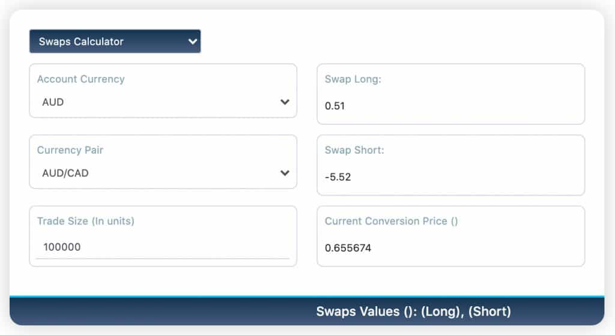Click the Currency Pair label
The height and width of the screenshot is (335, 615).
tap(70, 150)
